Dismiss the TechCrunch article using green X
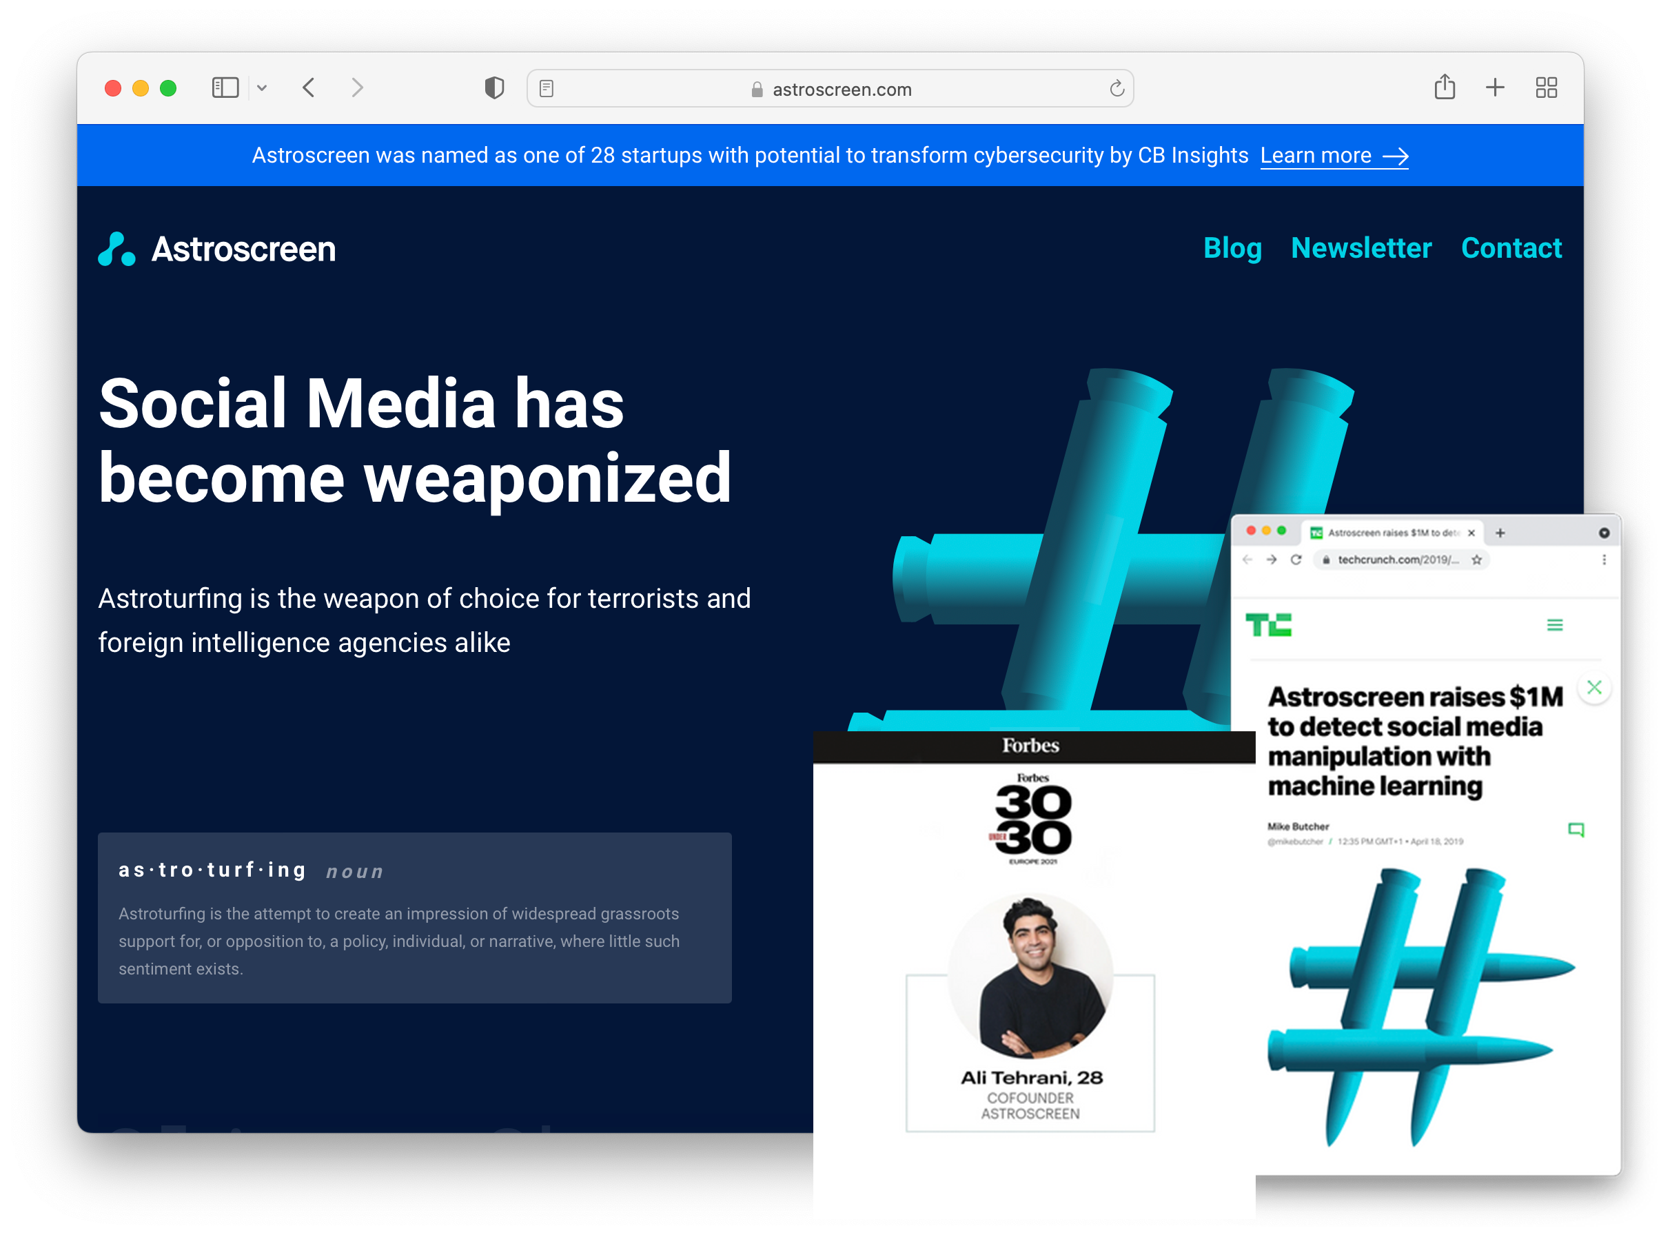Screen dimensions: 1661x1235 [1593, 687]
